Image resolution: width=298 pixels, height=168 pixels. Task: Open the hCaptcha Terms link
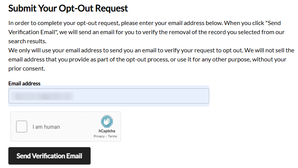112,137
